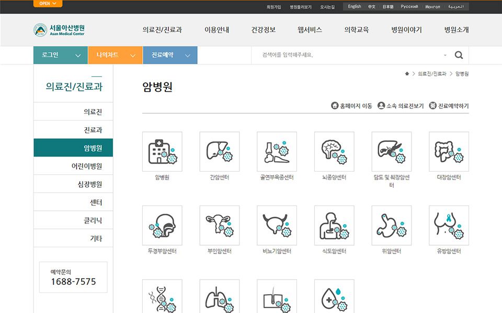Select the 뇌종양센터 brain tumor icon
Viewport: 502px width, 313px height.
334,152
